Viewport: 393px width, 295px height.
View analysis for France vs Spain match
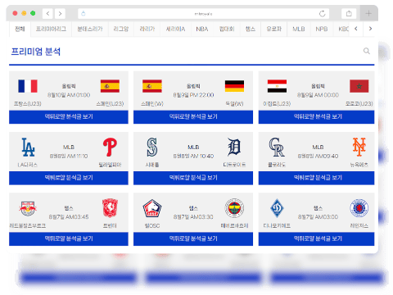coord(69,117)
